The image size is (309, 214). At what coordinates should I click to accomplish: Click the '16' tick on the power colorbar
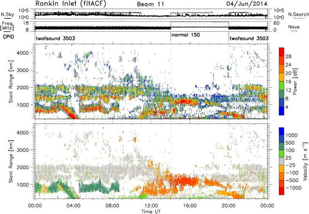point(288,82)
